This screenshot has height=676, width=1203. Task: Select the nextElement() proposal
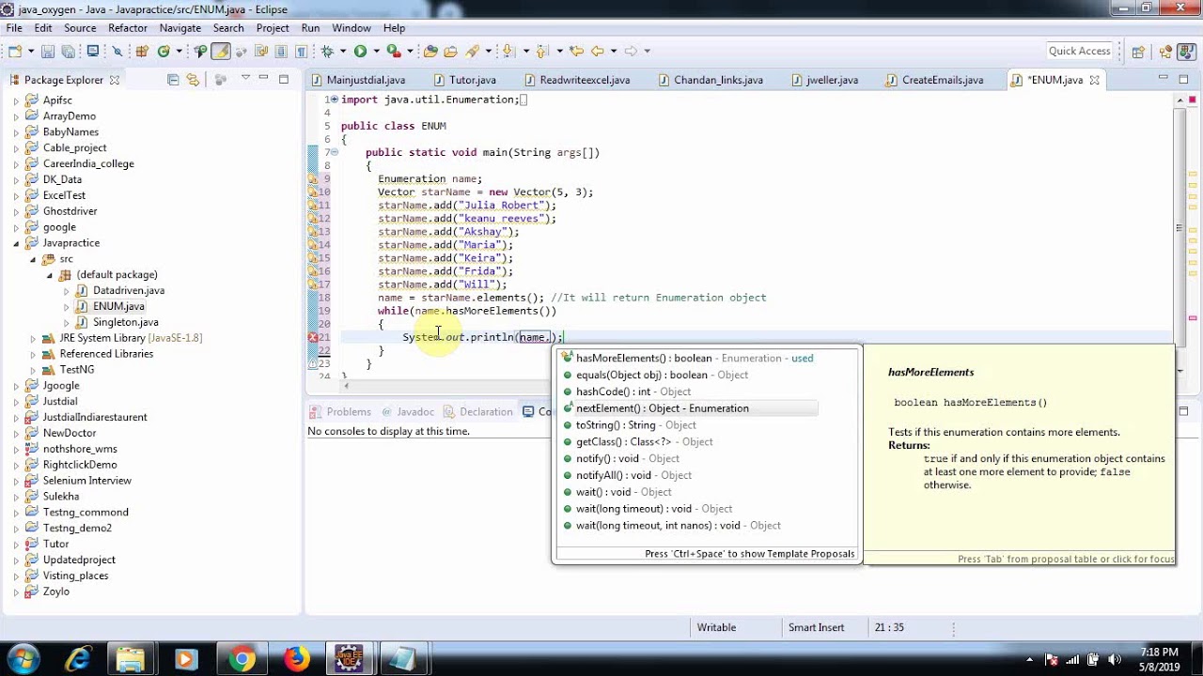tap(689, 408)
